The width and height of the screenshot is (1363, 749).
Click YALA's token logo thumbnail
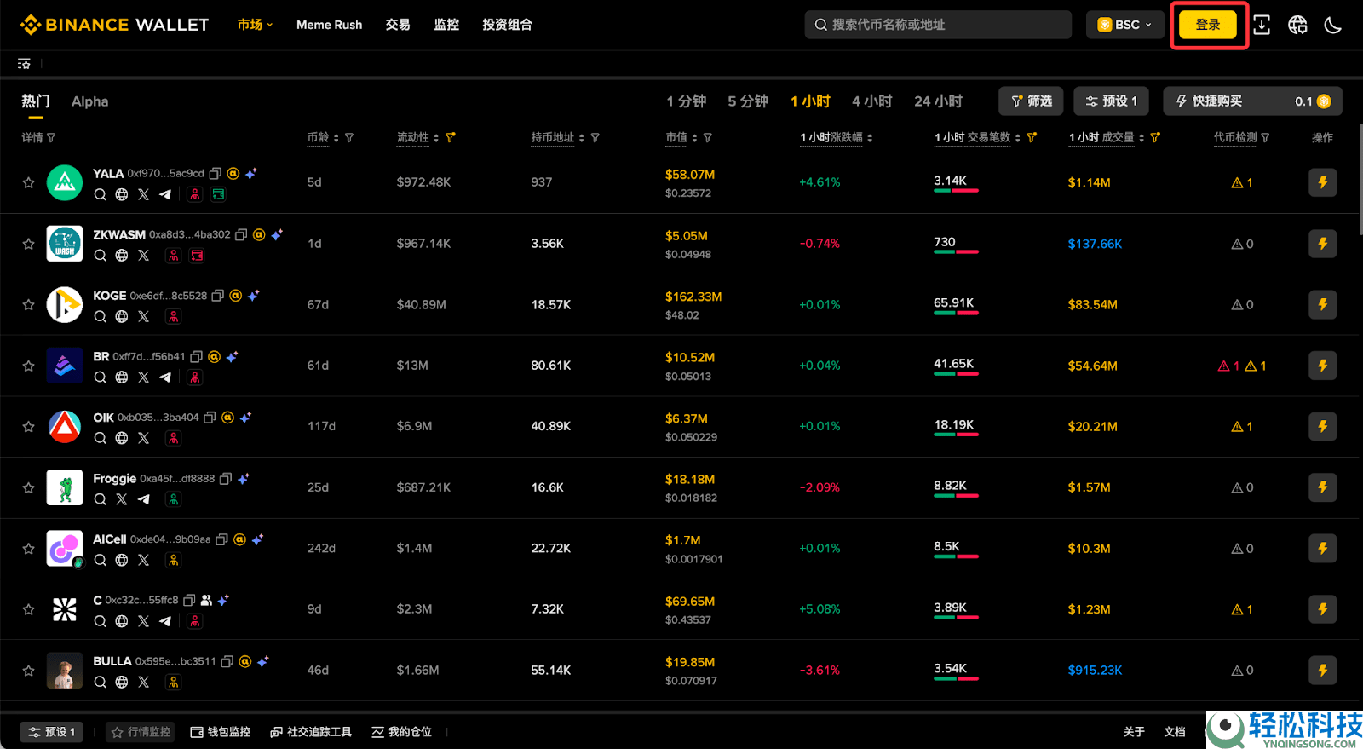[65, 182]
